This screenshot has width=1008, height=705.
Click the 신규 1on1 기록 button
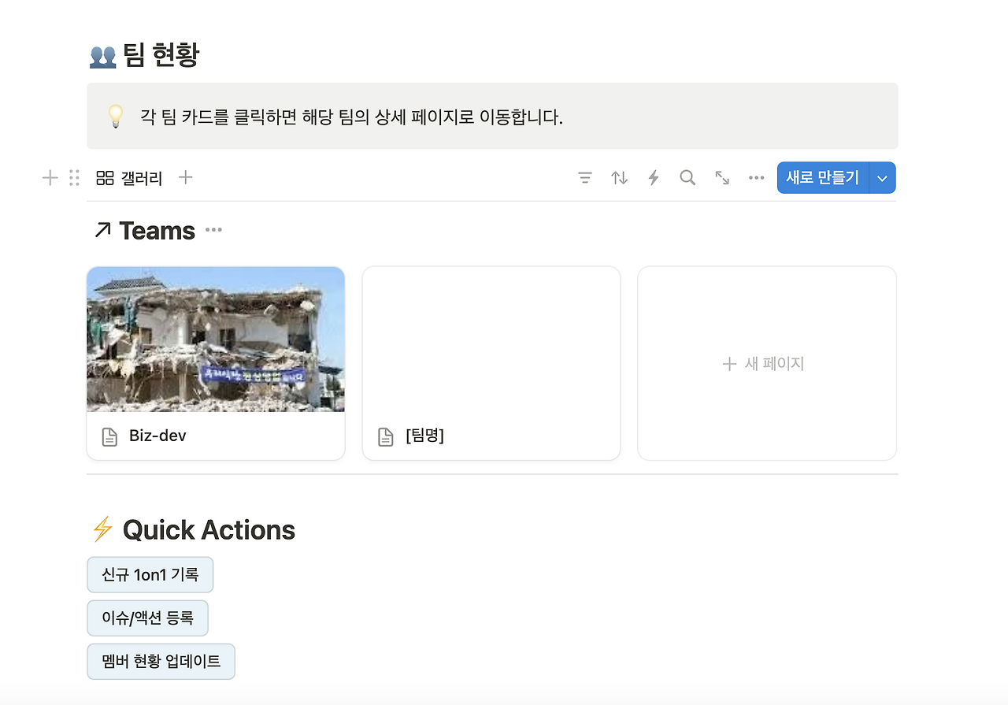tap(150, 574)
